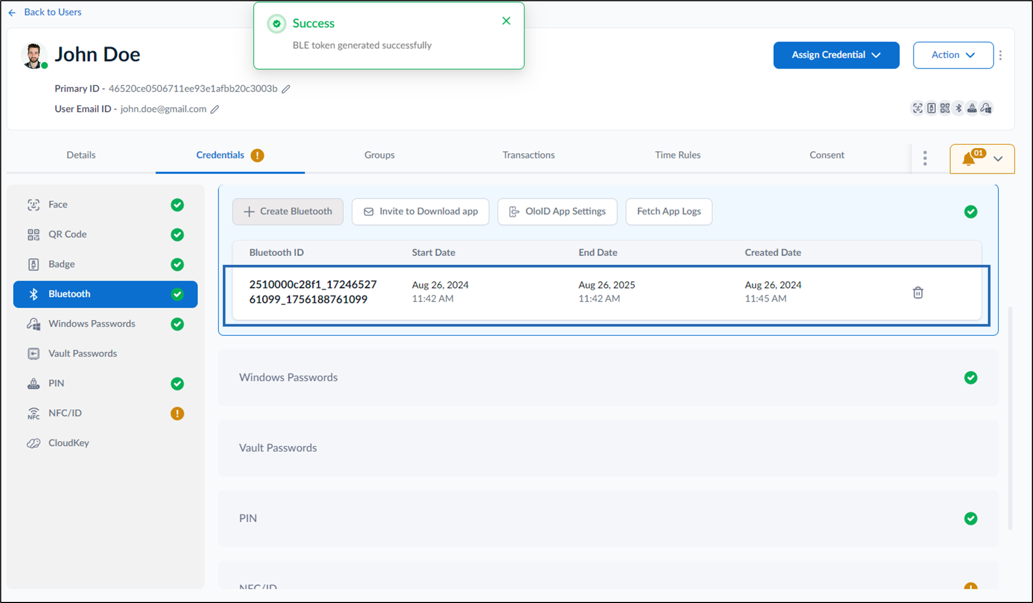
Task: Expand the Vault Passwords section
Action: click(608, 448)
